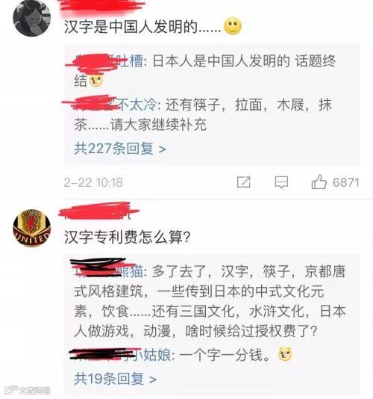Tap the share icon beside the timestamp
The height and width of the screenshot is (399, 373).
click(x=244, y=182)
